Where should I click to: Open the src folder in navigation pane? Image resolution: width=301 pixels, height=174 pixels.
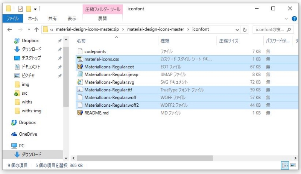tap(24, 93)
